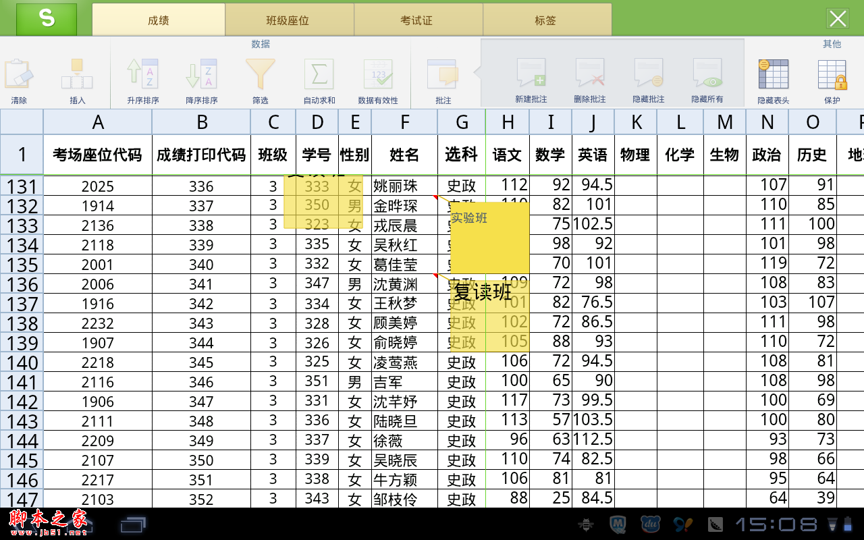Screen dimensions: 864x540
Task: Switch to the 标签 tab
Action: click(x=547, y=19)
